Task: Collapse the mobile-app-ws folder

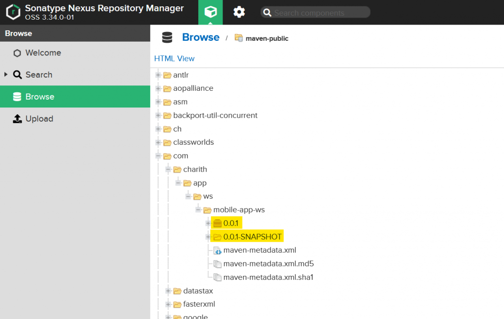Action: [198, 210]
